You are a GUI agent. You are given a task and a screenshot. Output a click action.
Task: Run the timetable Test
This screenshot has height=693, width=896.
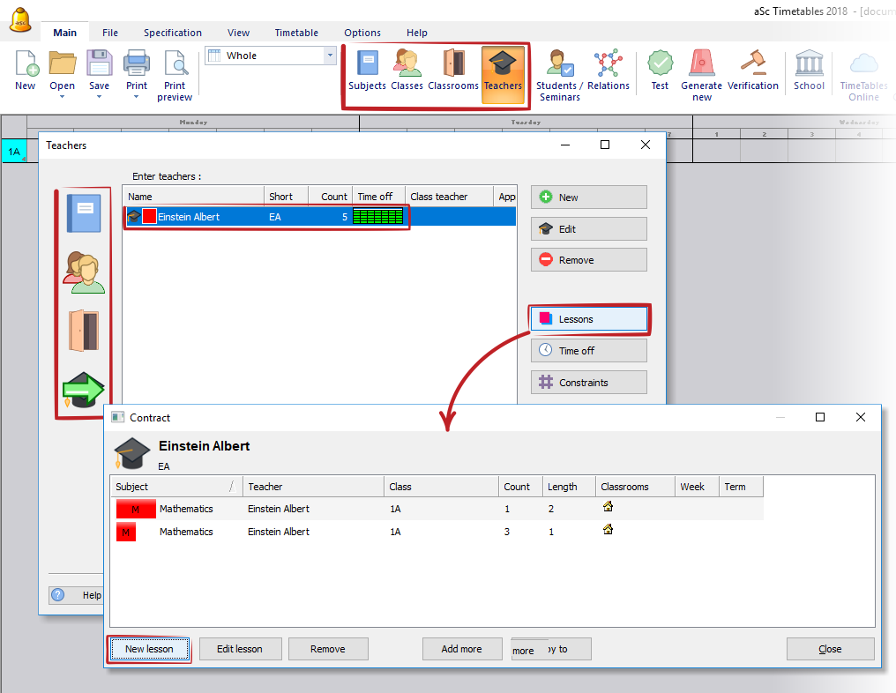pos(660,70)
